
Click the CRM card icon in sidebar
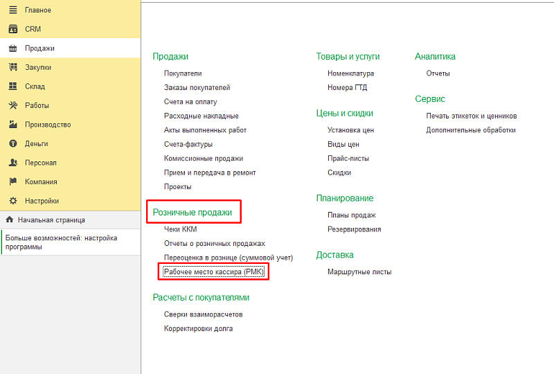click(12, 29)
